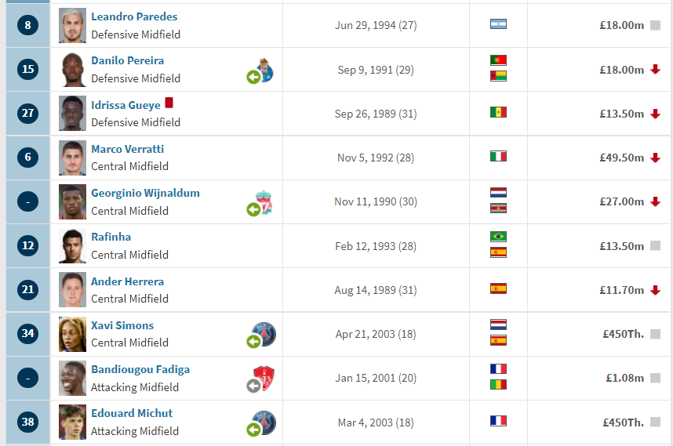Open Marco Verratti player profile link
The width and height of the screenshot is (673, 446).
point(128,149)
